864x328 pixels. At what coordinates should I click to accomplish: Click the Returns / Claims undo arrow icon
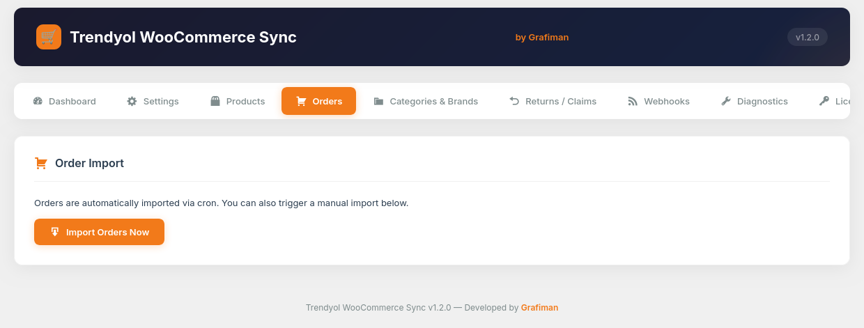tap(514, 101)
